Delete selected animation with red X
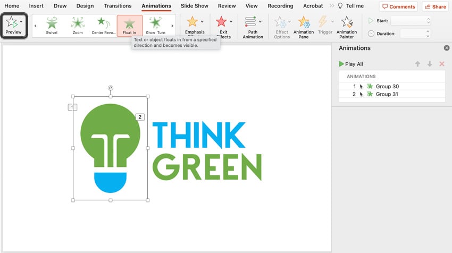 [441, 64]
